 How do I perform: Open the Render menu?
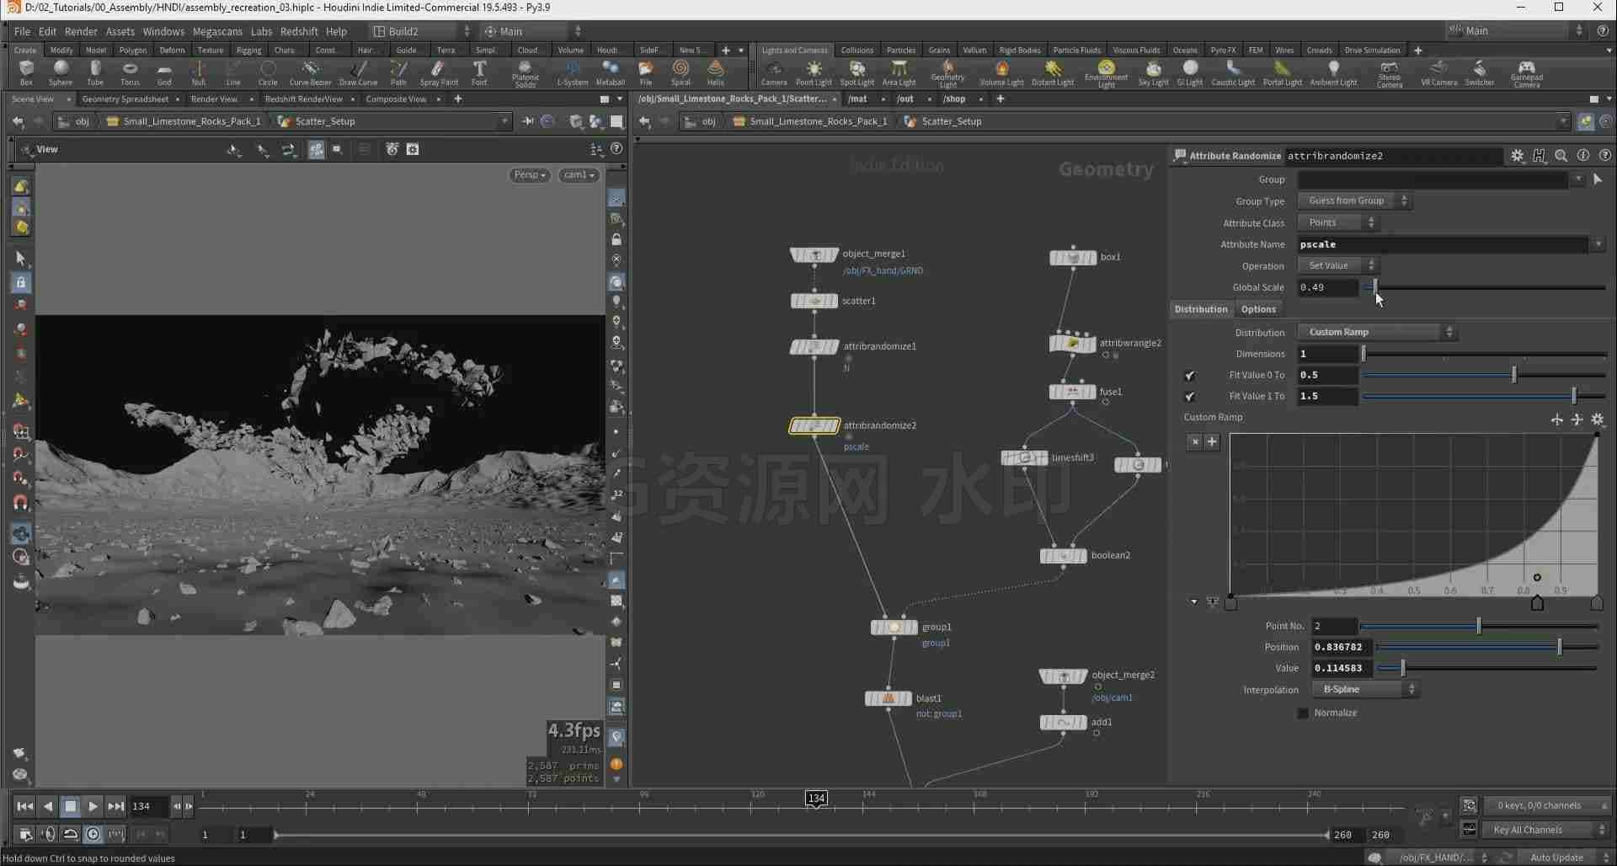81,31
